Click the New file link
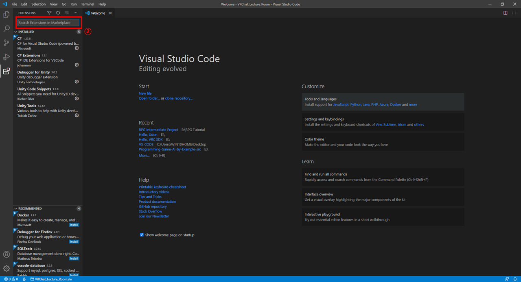521x282 pixels. [x=145, y=93]
